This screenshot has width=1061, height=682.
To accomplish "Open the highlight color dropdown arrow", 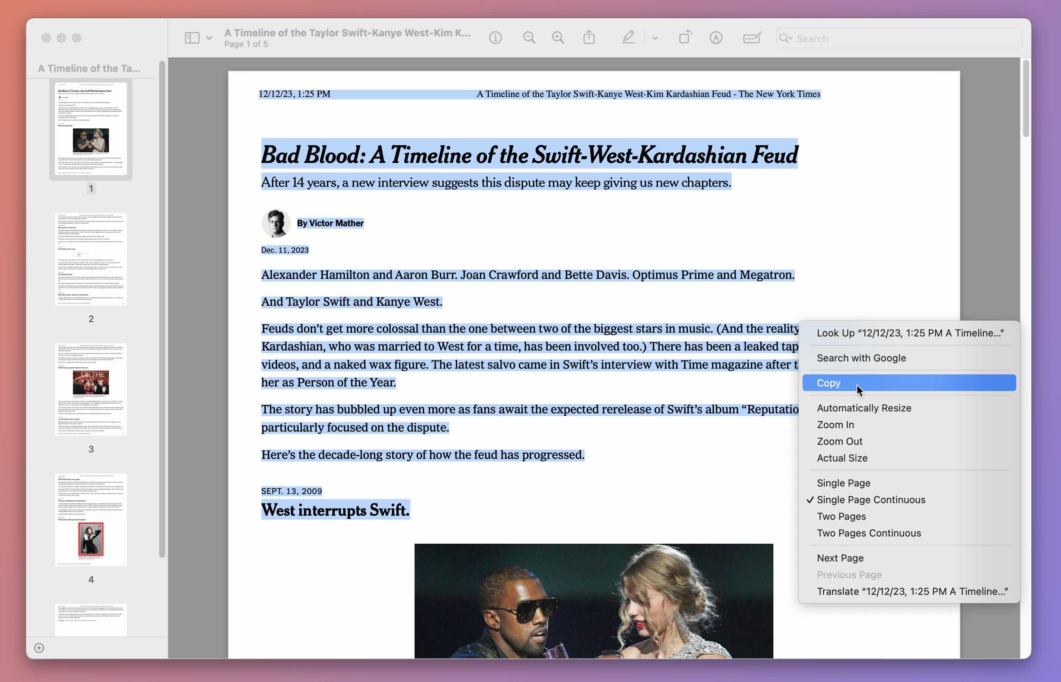I will [x=655, y=38].
